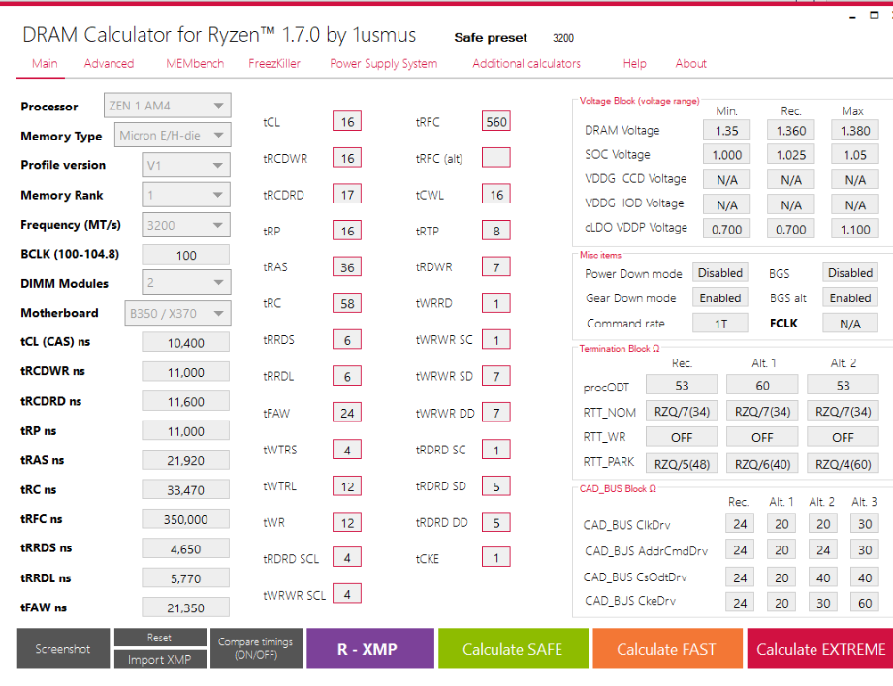The image size is (893, 686).
Task: Click SOC Voltage Min value 1.000
Action: click(726, 155)
